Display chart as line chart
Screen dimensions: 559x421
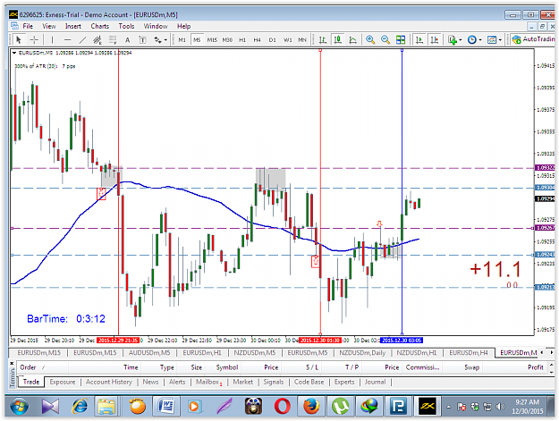click(352, 39)
